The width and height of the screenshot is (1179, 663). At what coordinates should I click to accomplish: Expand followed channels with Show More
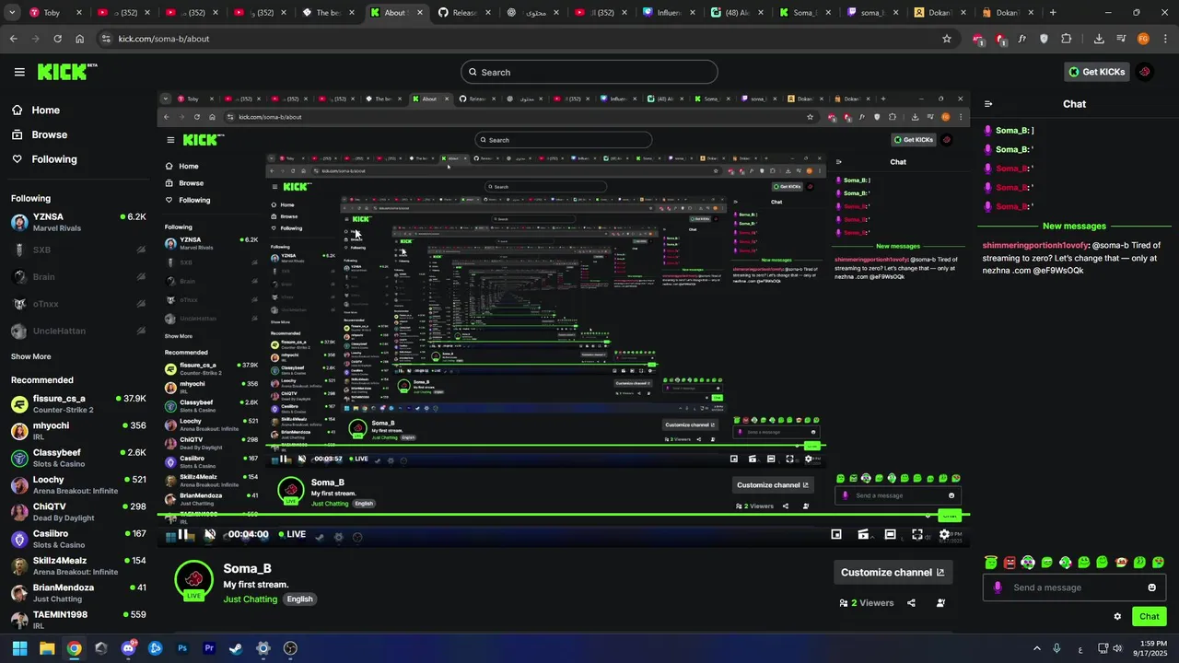coord(31,356)
